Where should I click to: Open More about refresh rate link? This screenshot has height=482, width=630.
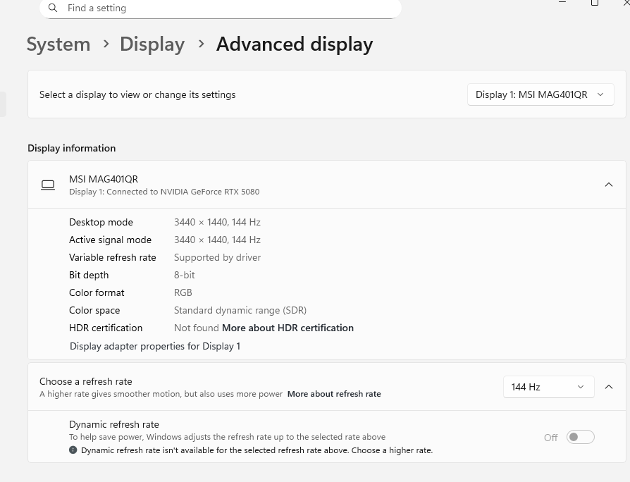point(334,394)
